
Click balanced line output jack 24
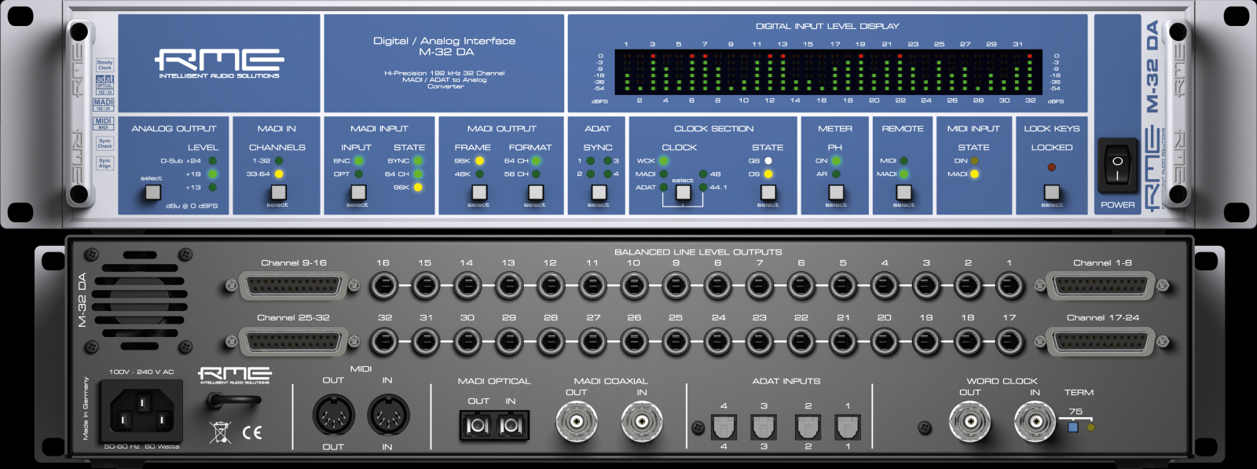point(717,341)
